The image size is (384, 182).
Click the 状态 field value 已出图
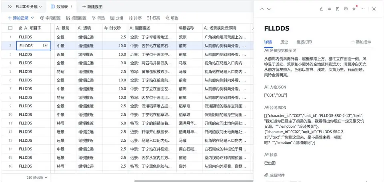click(270, 163)
